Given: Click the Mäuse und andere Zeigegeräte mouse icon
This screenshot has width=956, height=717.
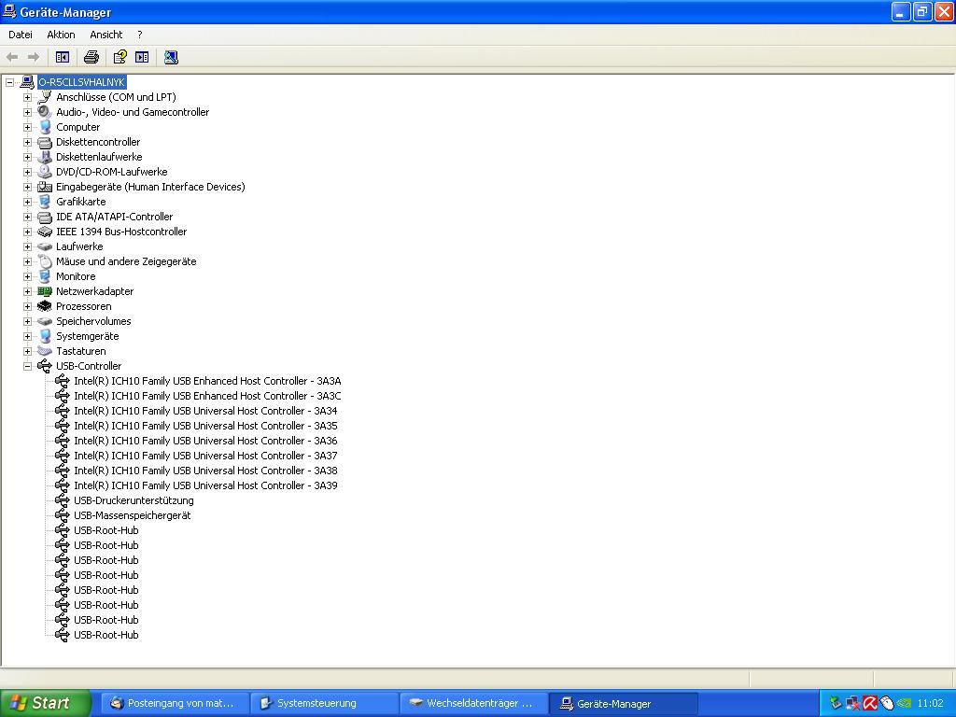Looking at the screenshot, I should point(45,261).
